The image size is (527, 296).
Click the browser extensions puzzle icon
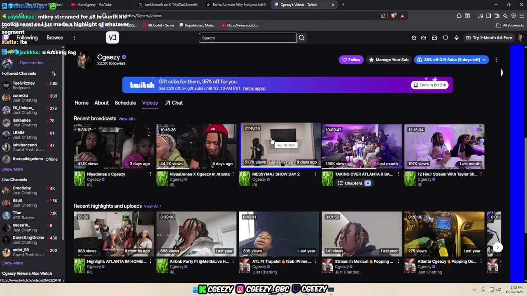459,16
